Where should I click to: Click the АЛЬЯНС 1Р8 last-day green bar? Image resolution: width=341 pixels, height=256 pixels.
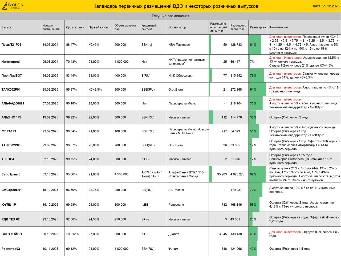point(211,117)
